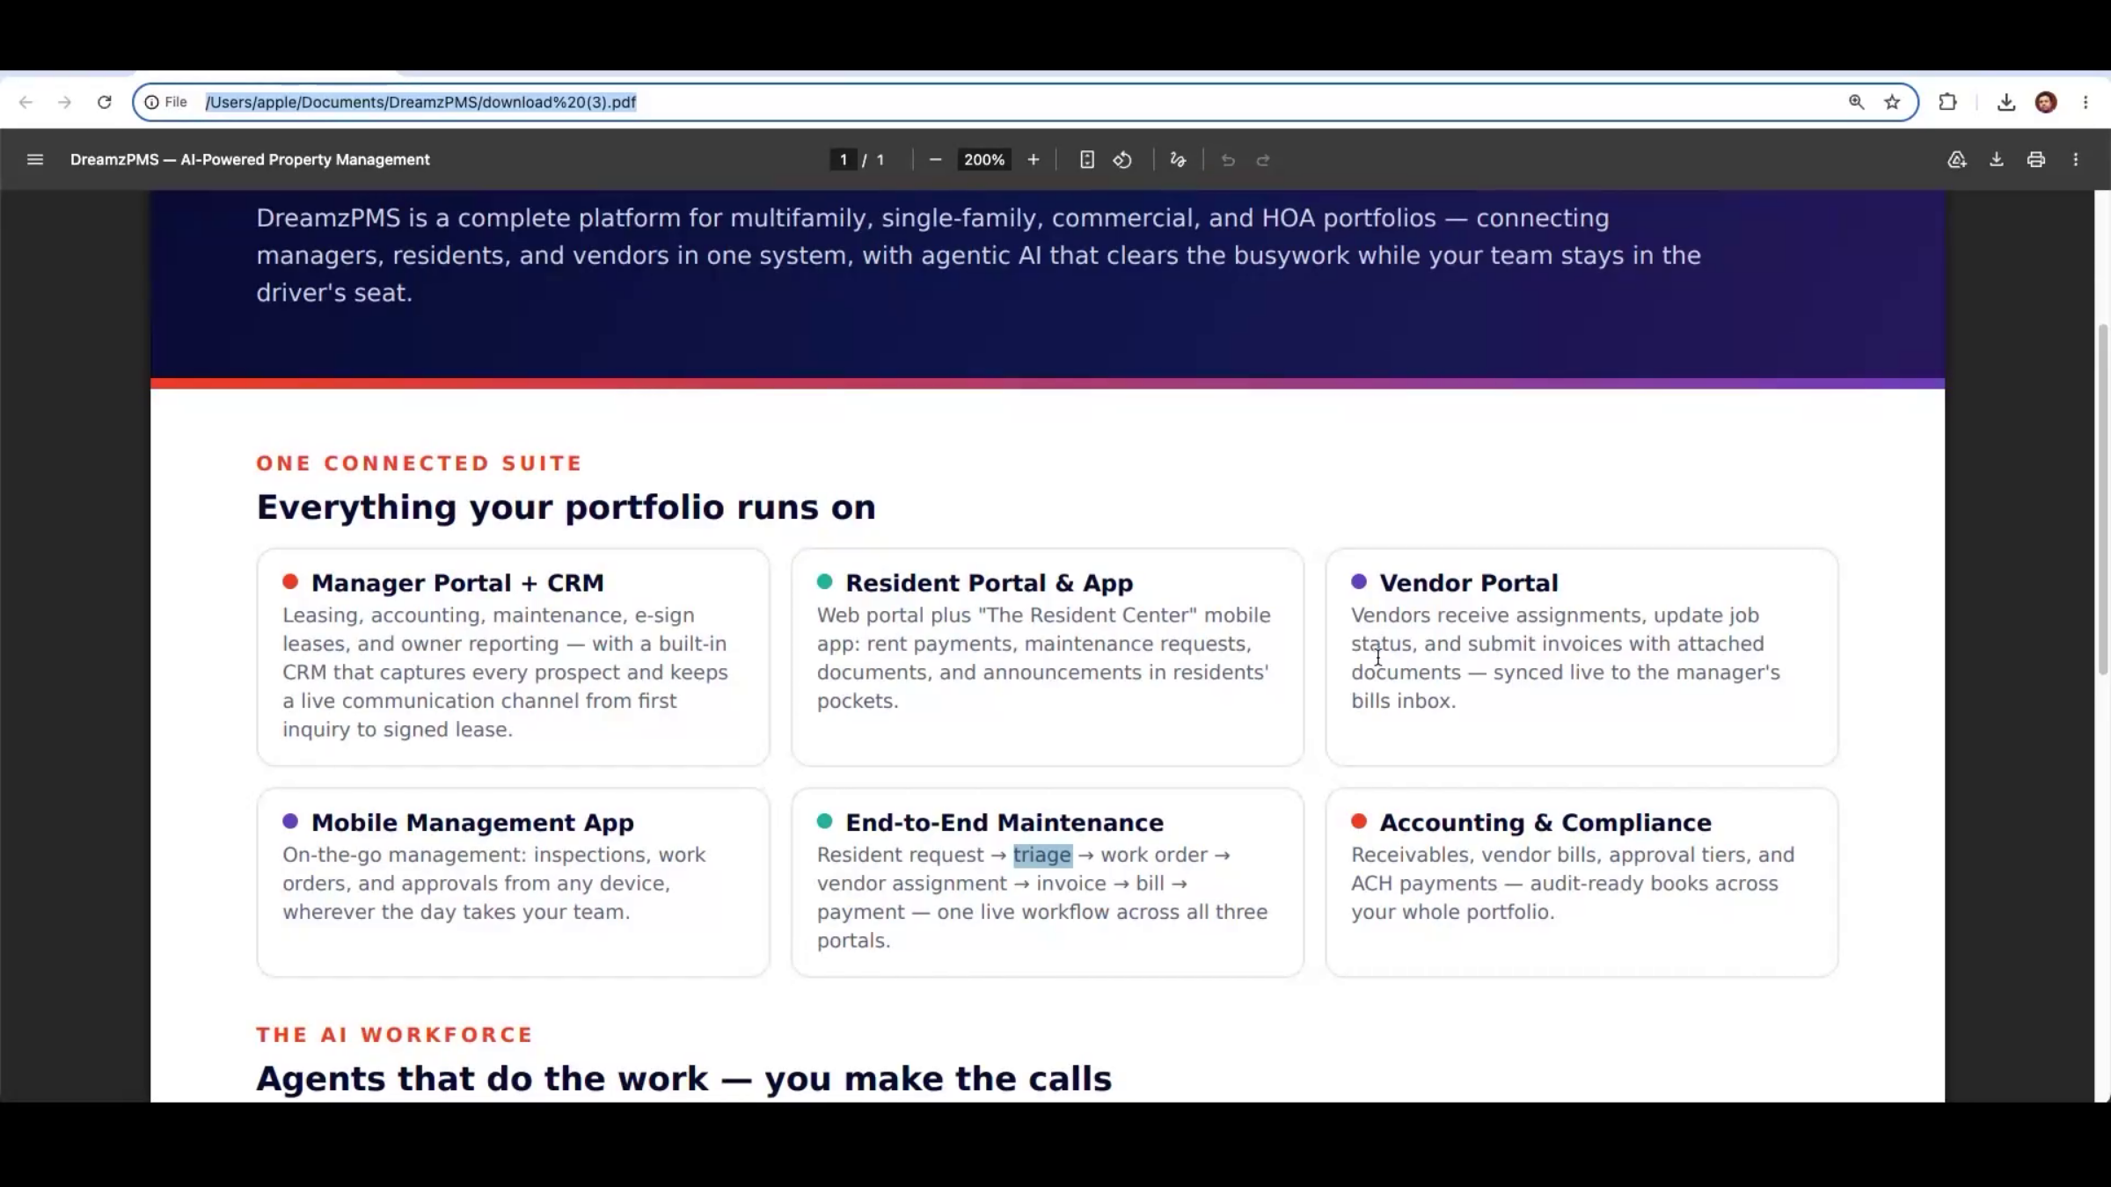Screen dimensions: 2111x1187
Task: Go forward in browser history
Action: click(x=64, y=102)
